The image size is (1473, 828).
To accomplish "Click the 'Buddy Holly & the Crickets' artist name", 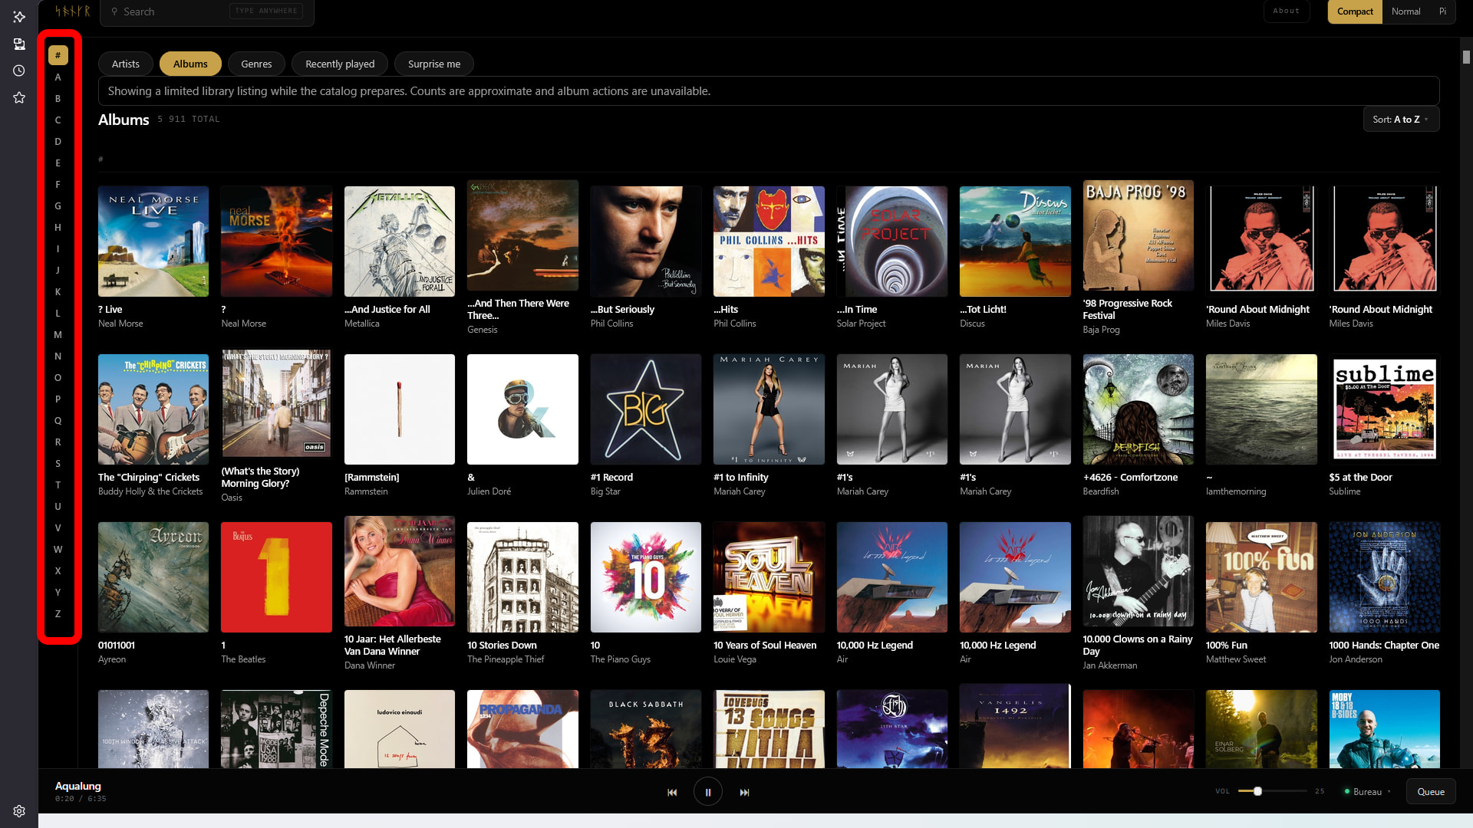I will click(x=150, y=491).
